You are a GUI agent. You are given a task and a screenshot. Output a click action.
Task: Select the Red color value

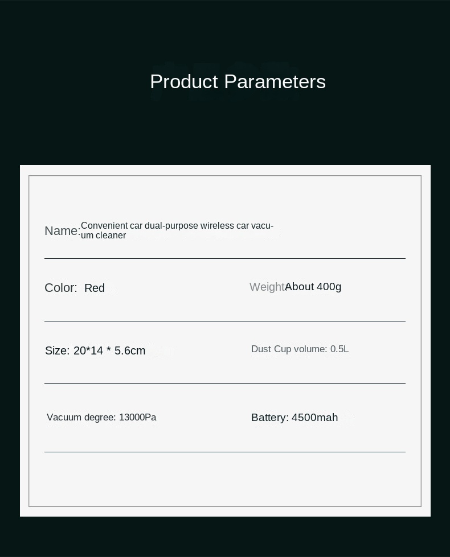95,288
